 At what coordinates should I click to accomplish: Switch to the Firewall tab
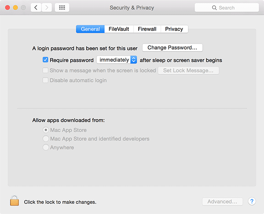pos(147,29)
